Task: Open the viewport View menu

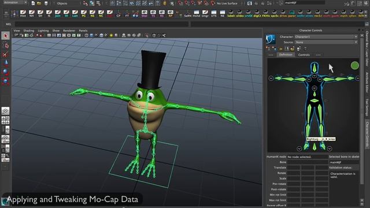Action: pyautogui.click(x=17, y=31)
